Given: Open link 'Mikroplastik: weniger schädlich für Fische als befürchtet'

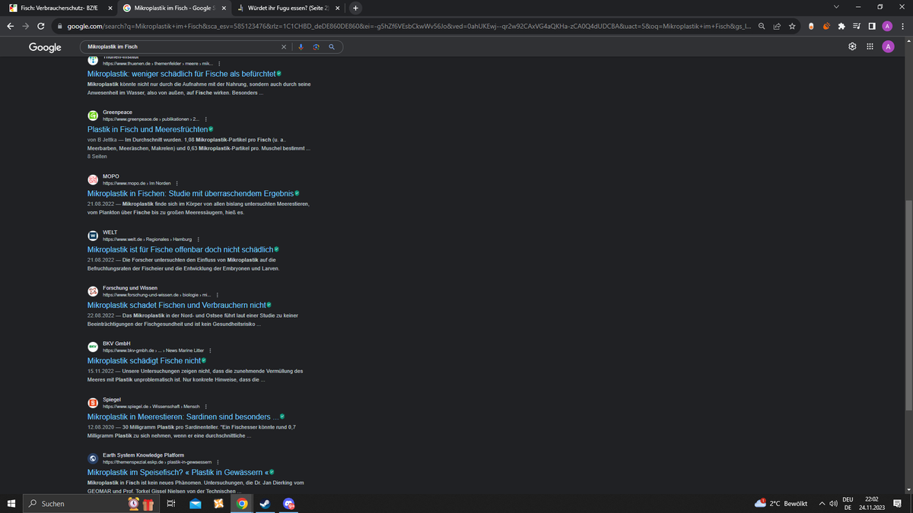Looking at the screenshot, I should click(x=181, y=74).
